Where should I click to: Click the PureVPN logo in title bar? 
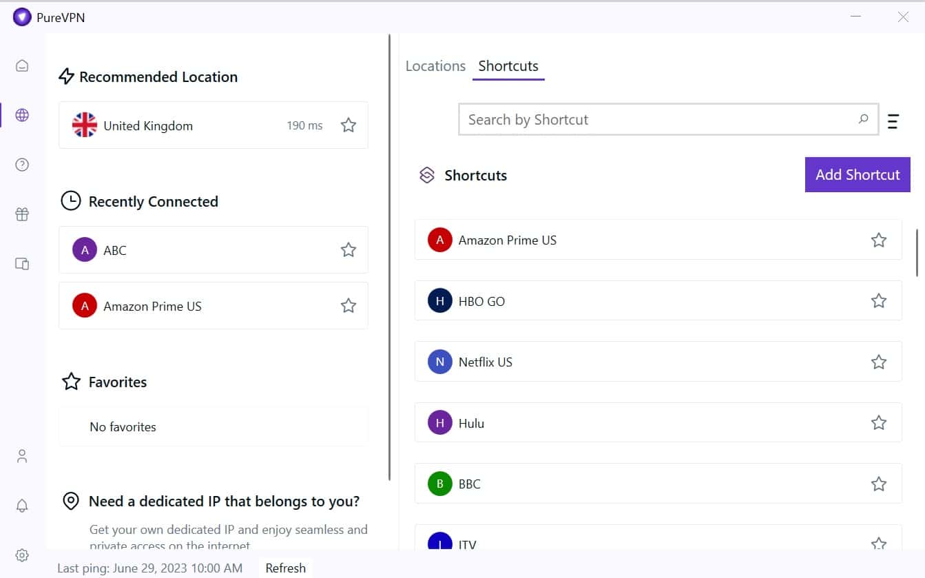22,17
